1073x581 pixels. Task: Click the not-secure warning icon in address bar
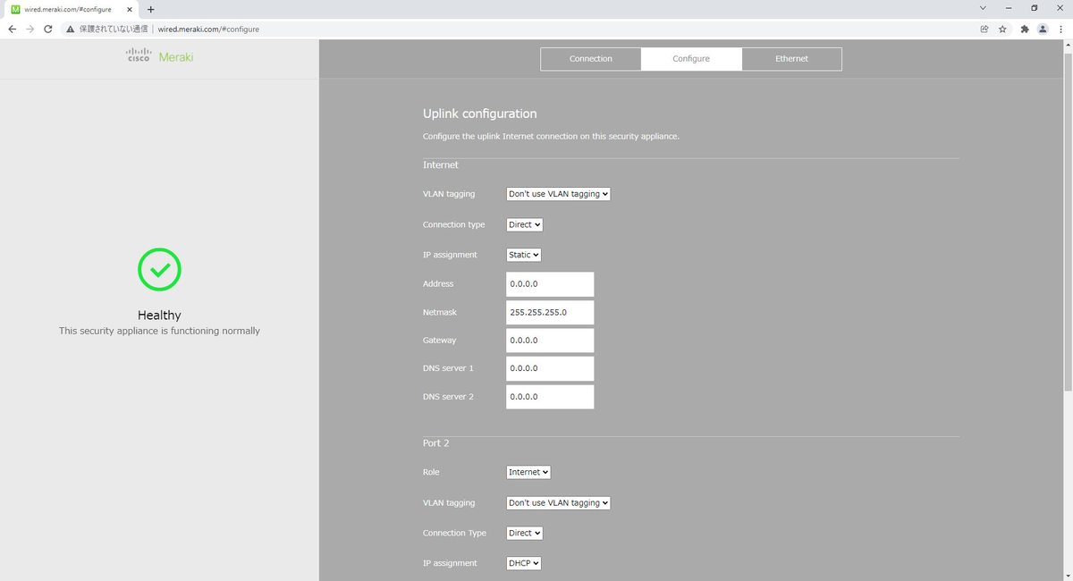coord(70,29)
